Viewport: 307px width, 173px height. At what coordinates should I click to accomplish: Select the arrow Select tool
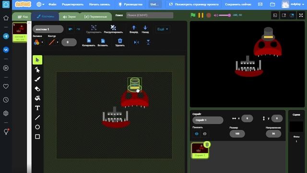(x=37, y=60)
